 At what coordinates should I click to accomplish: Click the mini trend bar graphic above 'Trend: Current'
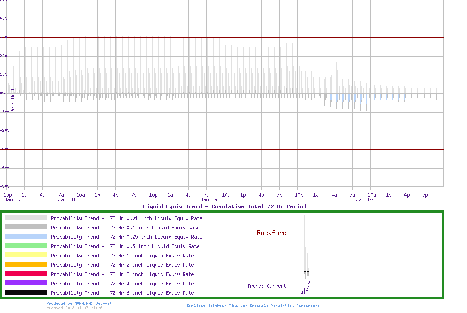point(306,248)
